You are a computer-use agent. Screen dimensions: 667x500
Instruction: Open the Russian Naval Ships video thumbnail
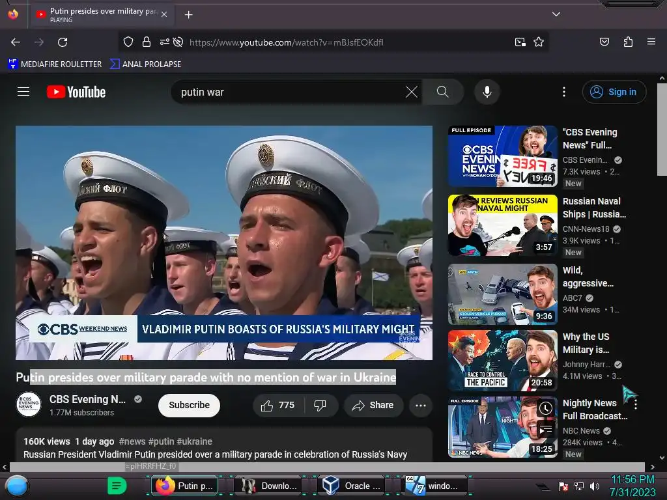[x=502, y=225]
